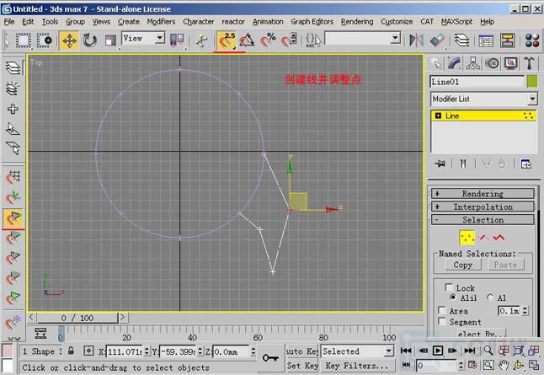Image resolution: width=544 pixels, height=375 pixels.
Task: Toggle Angle Snap
Action: point(247,41)
